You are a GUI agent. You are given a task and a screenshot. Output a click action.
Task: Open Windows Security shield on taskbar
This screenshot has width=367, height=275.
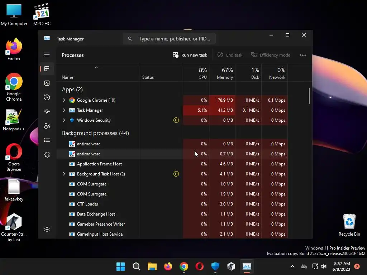pos(215,266)
